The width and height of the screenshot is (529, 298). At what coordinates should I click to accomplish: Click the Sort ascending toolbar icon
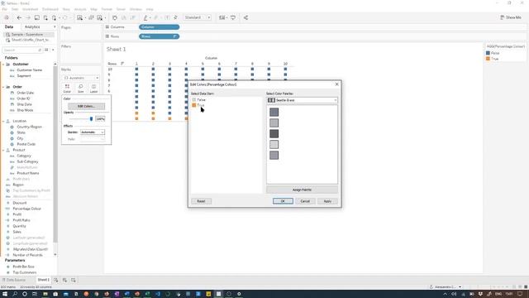(x=124, y=17)
